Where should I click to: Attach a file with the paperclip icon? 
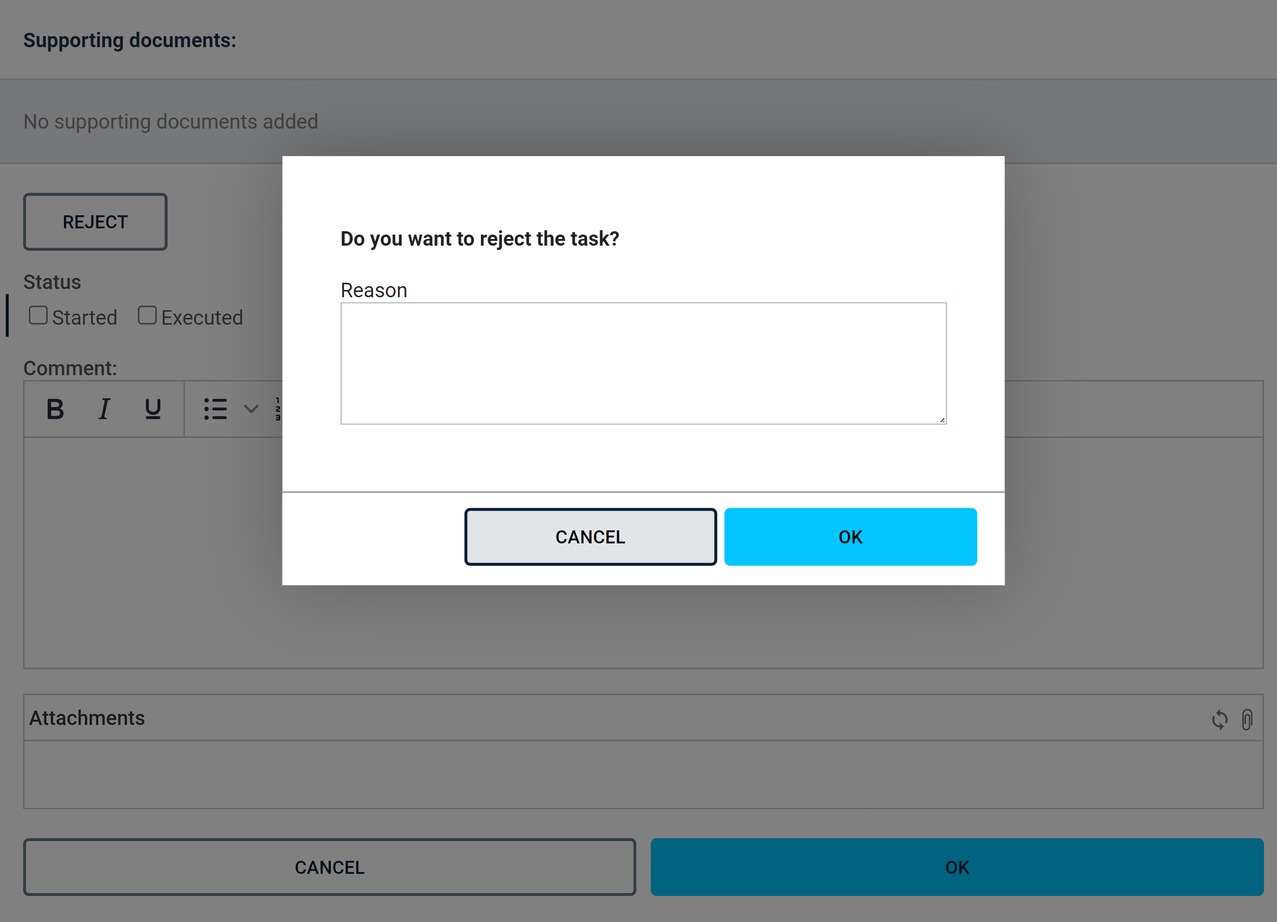tap(1247, 719)
